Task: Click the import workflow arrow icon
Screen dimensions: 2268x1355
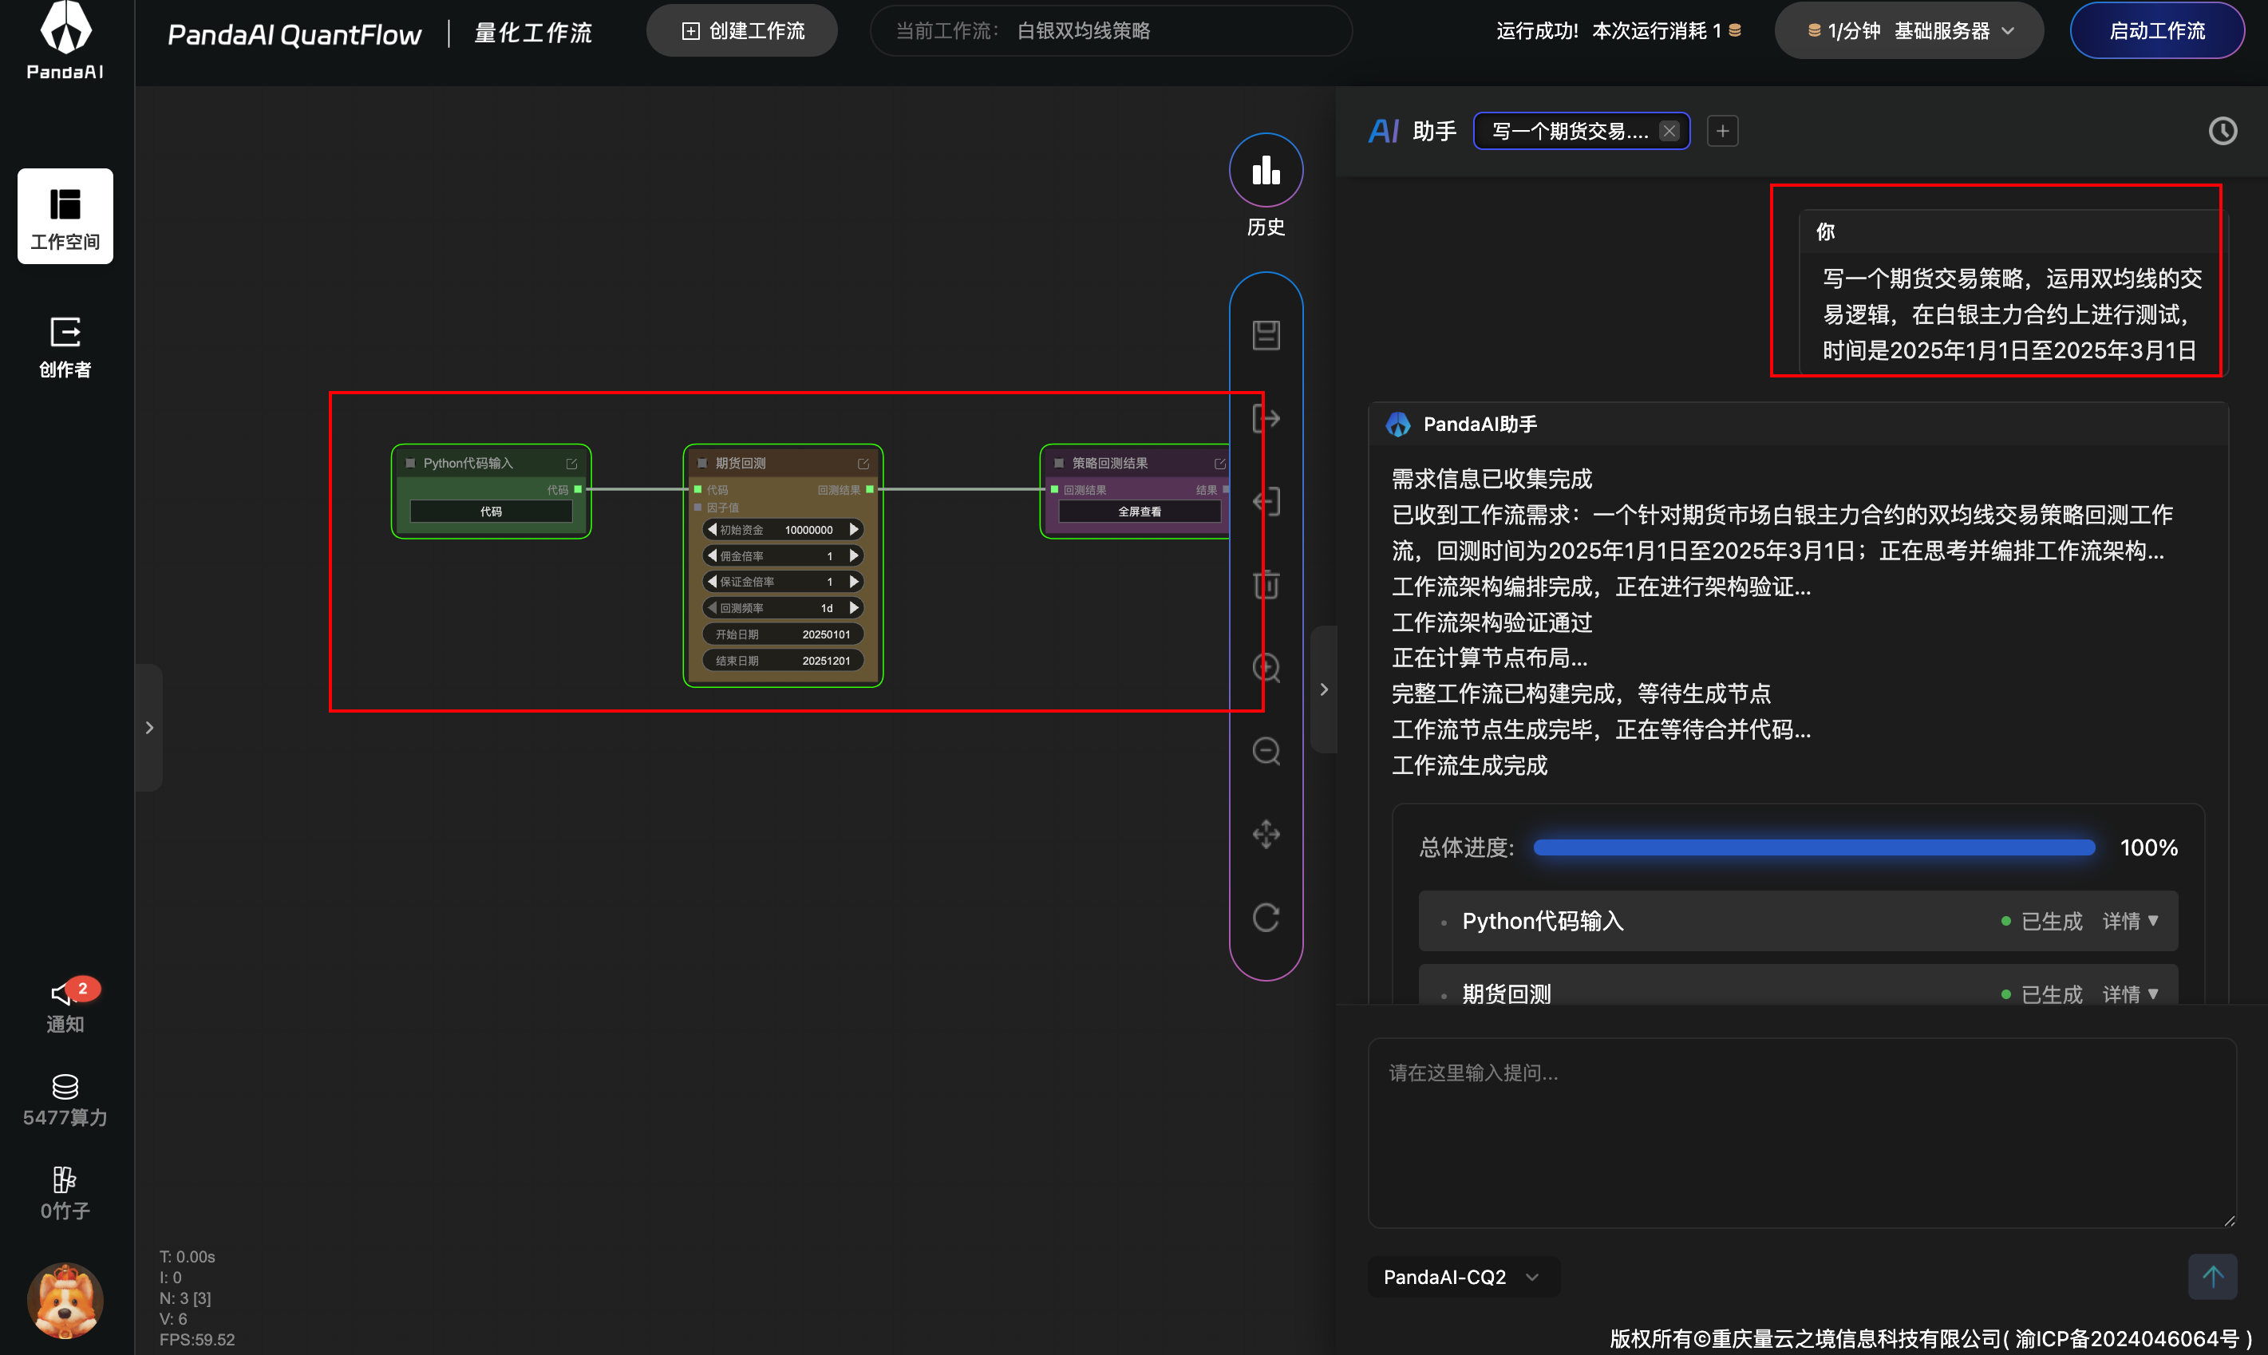Action: click(x=1266, y=501)
